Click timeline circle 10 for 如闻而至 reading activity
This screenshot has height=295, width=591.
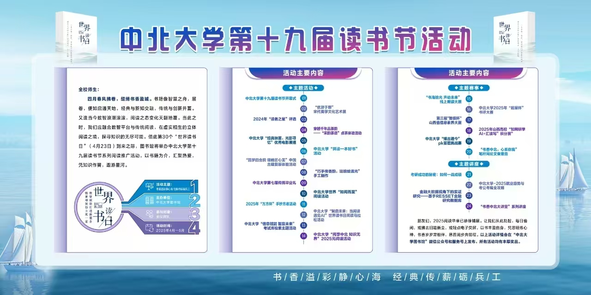click(x=304, y=193)
